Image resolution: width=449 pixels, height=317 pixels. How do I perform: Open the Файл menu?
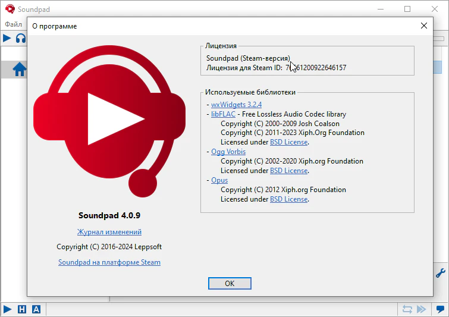click(x=13, y=24)
